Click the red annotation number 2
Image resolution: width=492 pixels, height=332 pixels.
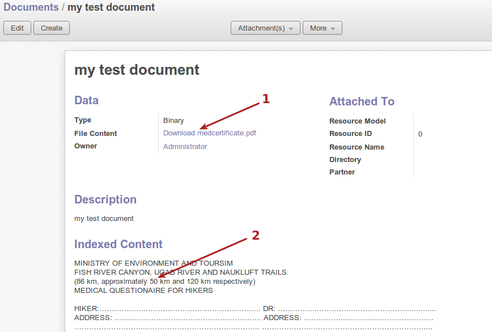(256, 236)
